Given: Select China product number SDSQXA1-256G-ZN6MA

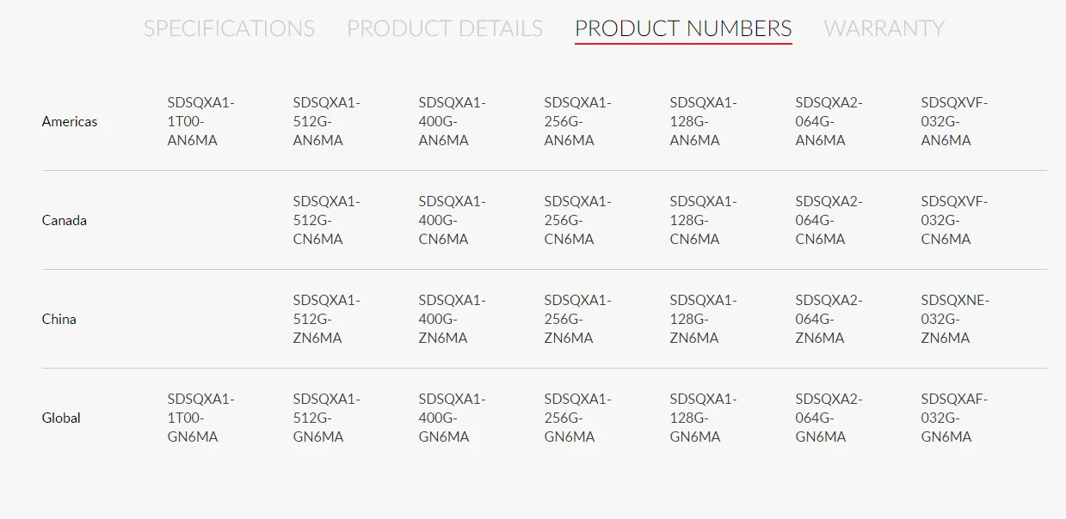Looking at the screenshot, I should pos(577,320).
